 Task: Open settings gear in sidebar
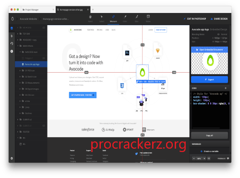click(x=12, y=158)
